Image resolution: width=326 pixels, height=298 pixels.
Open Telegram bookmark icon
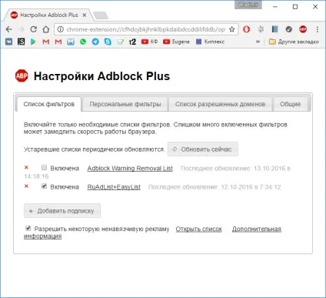click(x=95, y=42)
